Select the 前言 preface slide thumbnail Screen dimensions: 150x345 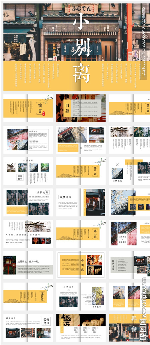28,108
